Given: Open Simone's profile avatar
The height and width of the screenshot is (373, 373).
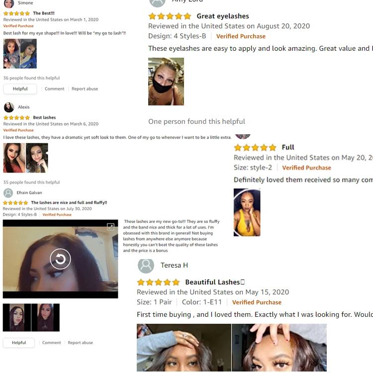Looking at the screenshot, I should tap(9, 3).
